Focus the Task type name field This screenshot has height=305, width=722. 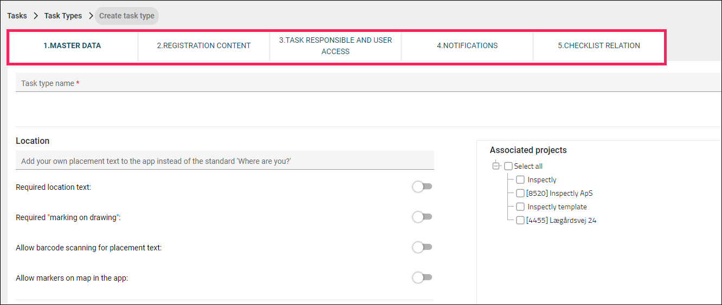[x=369, y=83]
